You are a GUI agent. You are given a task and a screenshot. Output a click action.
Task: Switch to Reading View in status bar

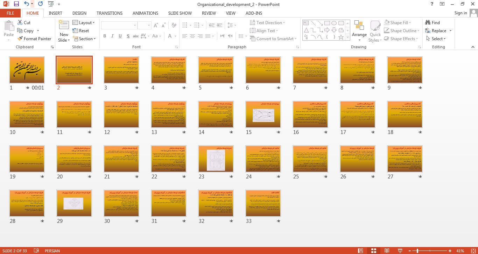tap(387, 251)
